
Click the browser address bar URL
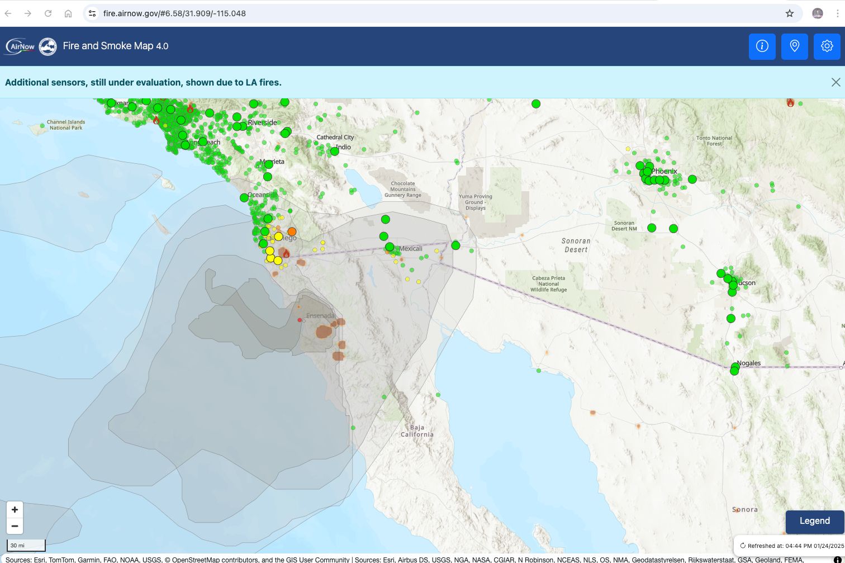174,13
